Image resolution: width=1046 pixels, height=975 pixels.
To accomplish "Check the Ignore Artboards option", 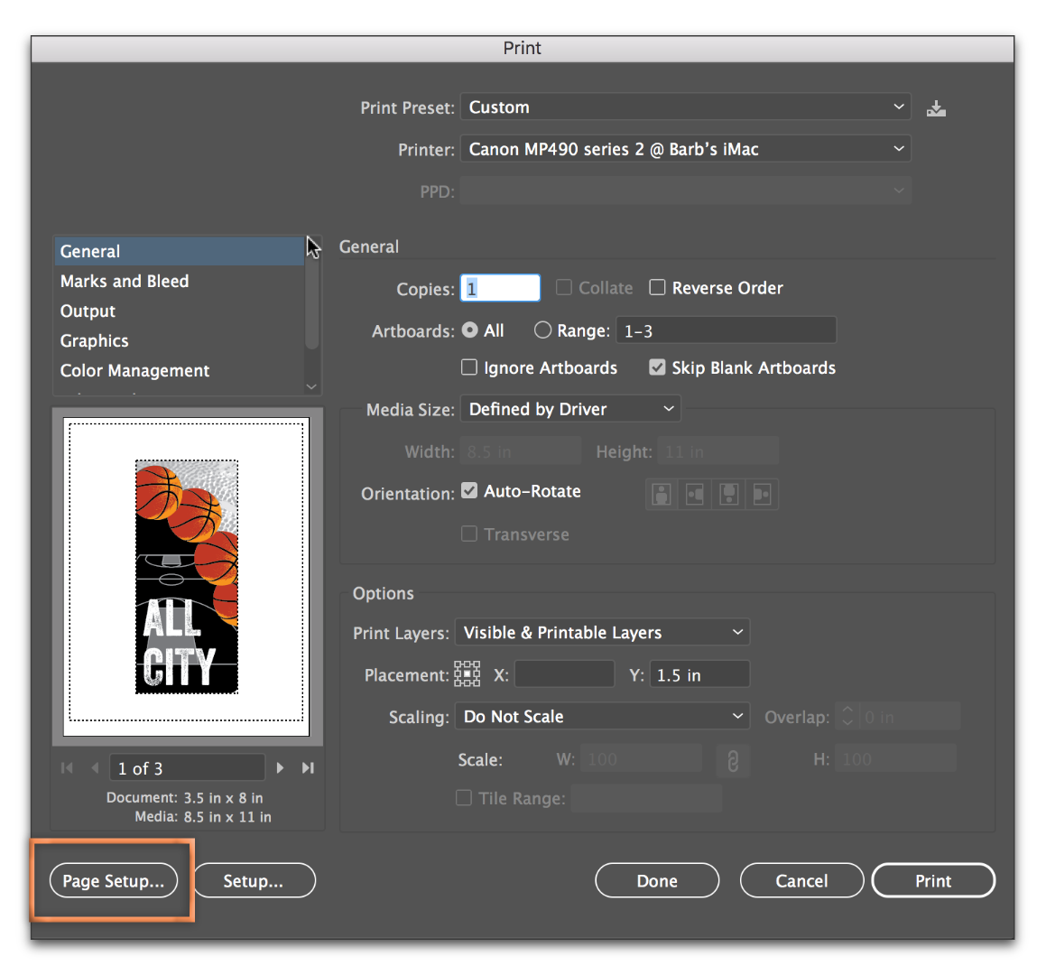I will tap(469, 367).
